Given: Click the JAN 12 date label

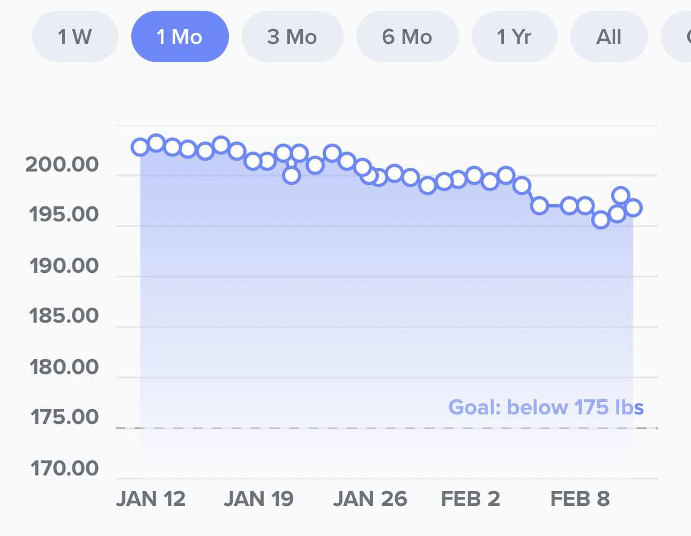Looking at the screenshot, I should pyautogui.click(x=151, y=499).
